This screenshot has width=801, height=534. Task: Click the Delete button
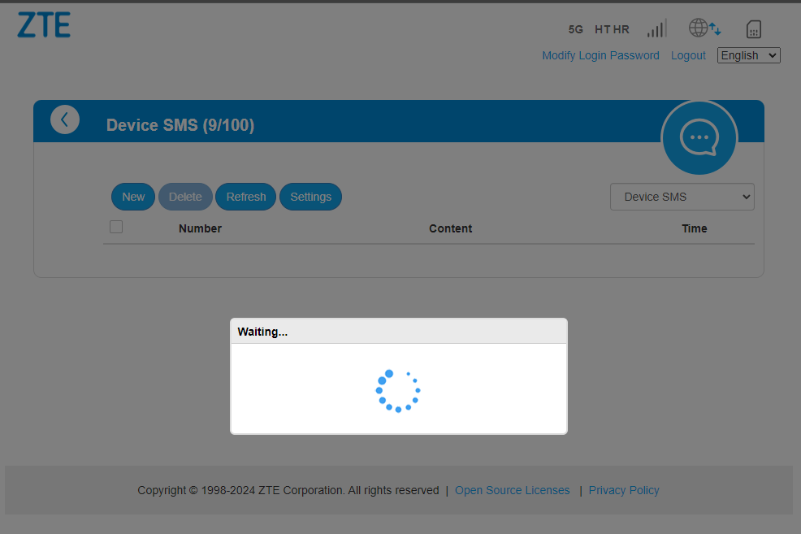click(185, 197)
